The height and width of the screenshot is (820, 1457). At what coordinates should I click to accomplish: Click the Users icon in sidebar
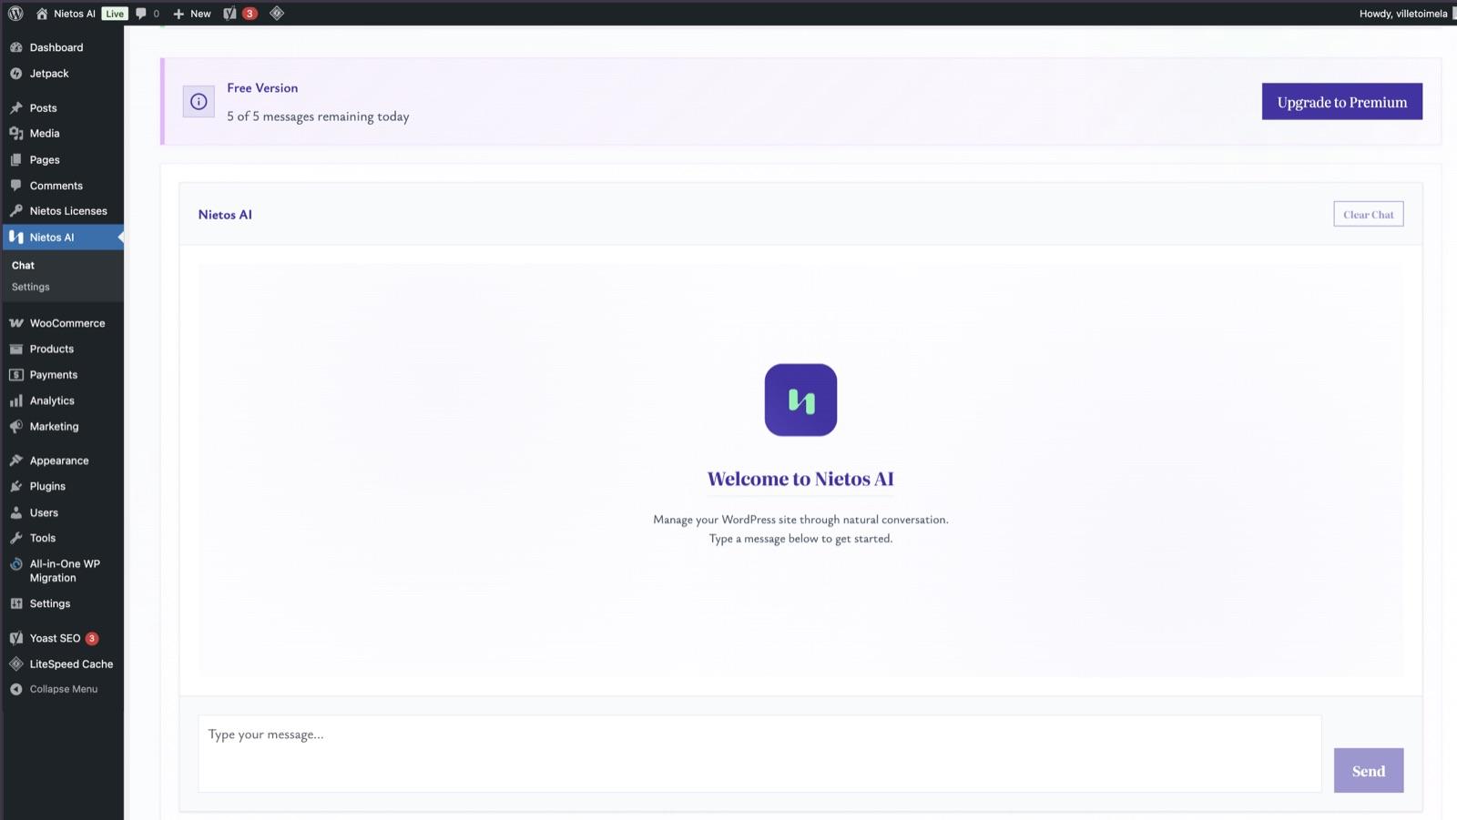click(15, 512)
